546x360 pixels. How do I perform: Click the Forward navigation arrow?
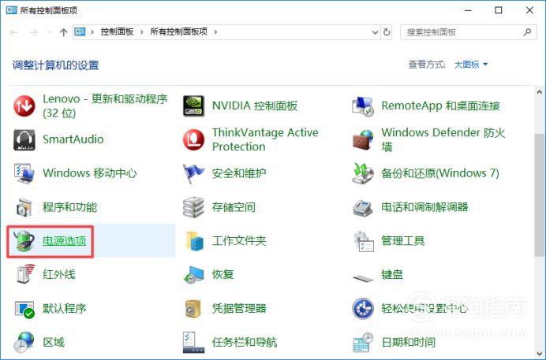click(x=34, y=32)
